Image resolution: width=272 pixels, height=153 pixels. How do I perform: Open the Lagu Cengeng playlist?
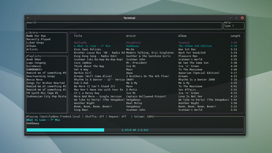[36, 63]
